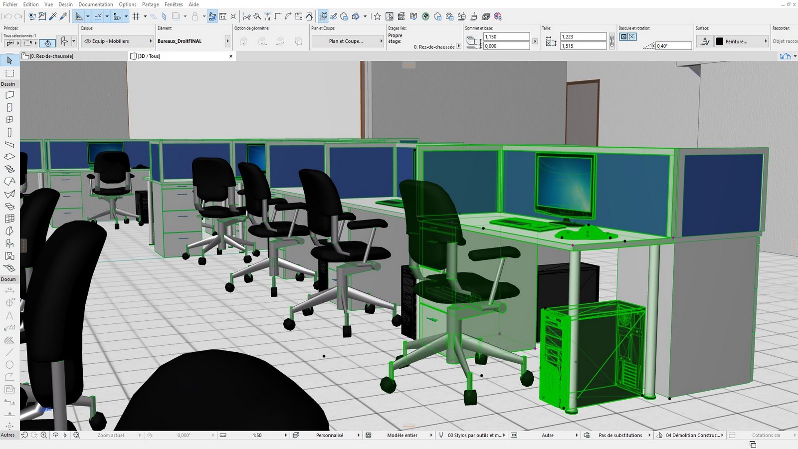The image size is (798, 449).
Task: Click the Object chair settings icon
Action: pos(64,41)
